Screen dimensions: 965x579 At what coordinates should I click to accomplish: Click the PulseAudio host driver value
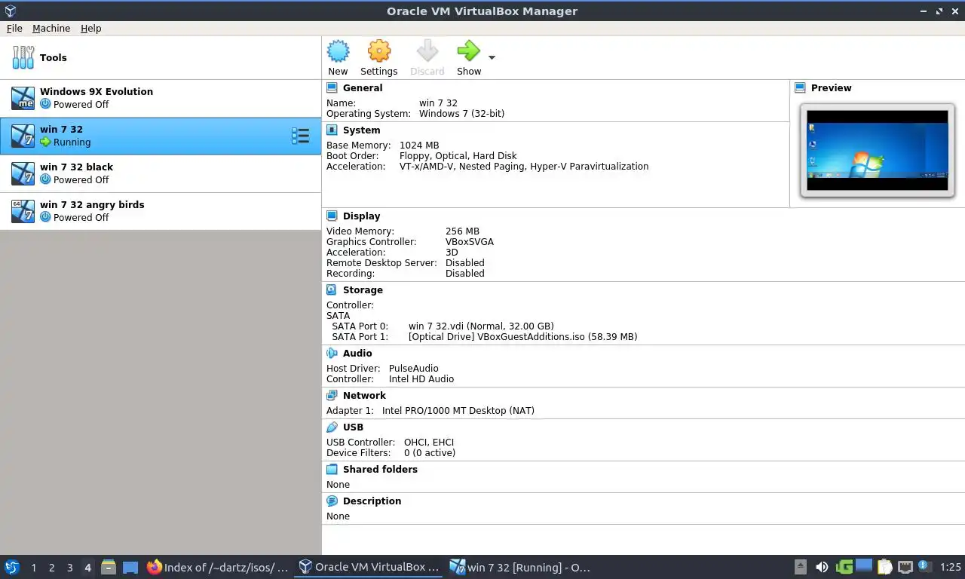pos(414,369)
